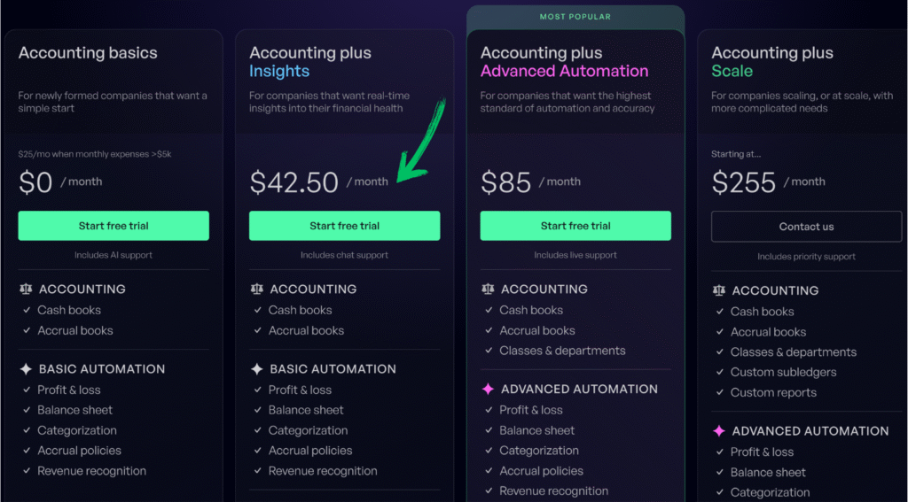Click the $255 starting price

(x=743, y=182)
